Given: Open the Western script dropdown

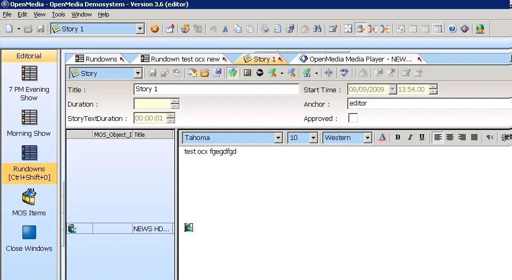Looking at the screenshot, I should coord(367,138).
